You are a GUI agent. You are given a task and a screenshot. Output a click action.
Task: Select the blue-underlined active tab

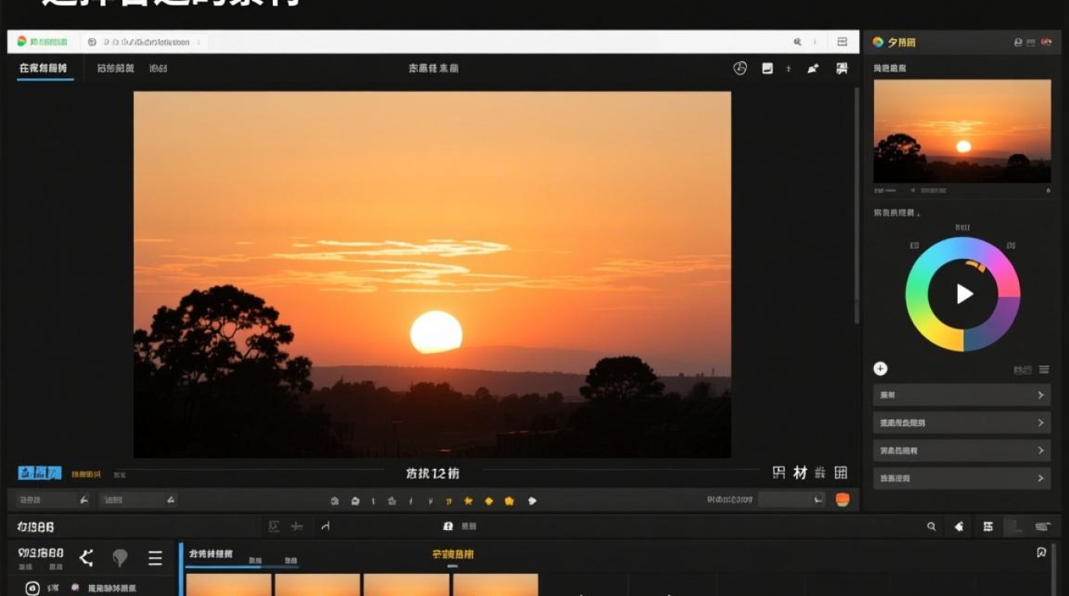pyautogui.click(x=43, y=68)
